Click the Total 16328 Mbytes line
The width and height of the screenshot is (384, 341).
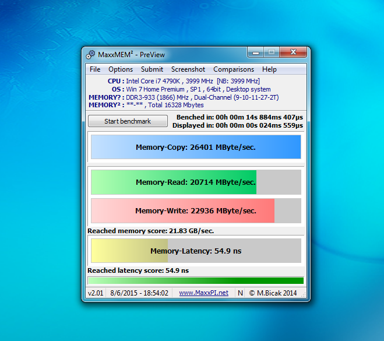[146, 105]
